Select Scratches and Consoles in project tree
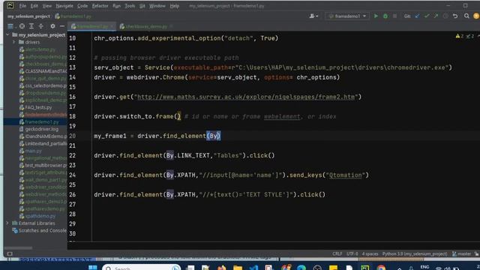 click(x=39, y=230)
